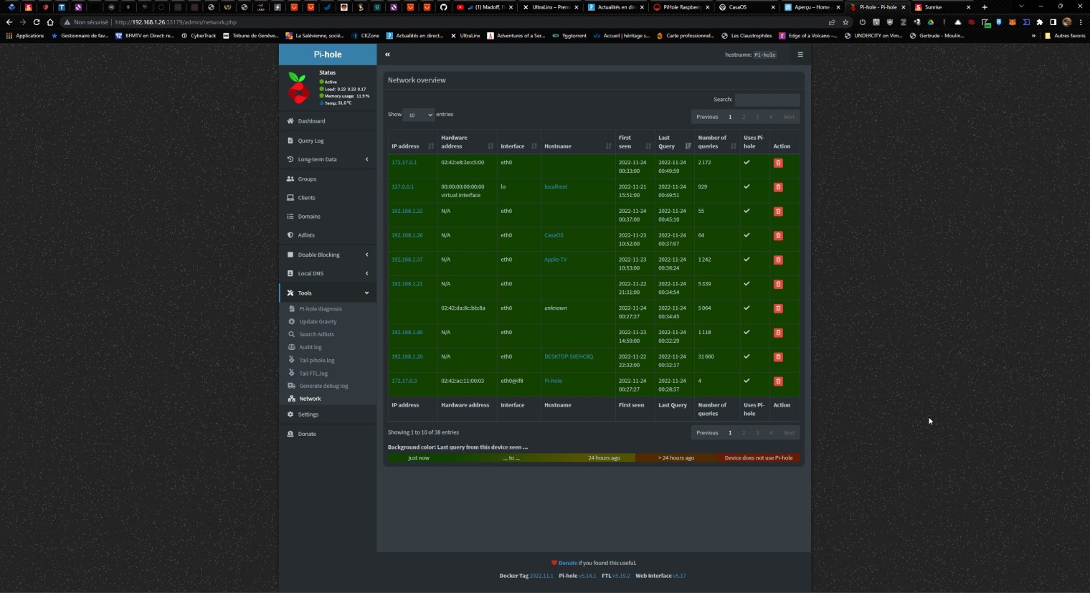Collapse sidebar using double-chevron icon
Viewport: 1090px width, 593px height.
click(x=387, y=54)
